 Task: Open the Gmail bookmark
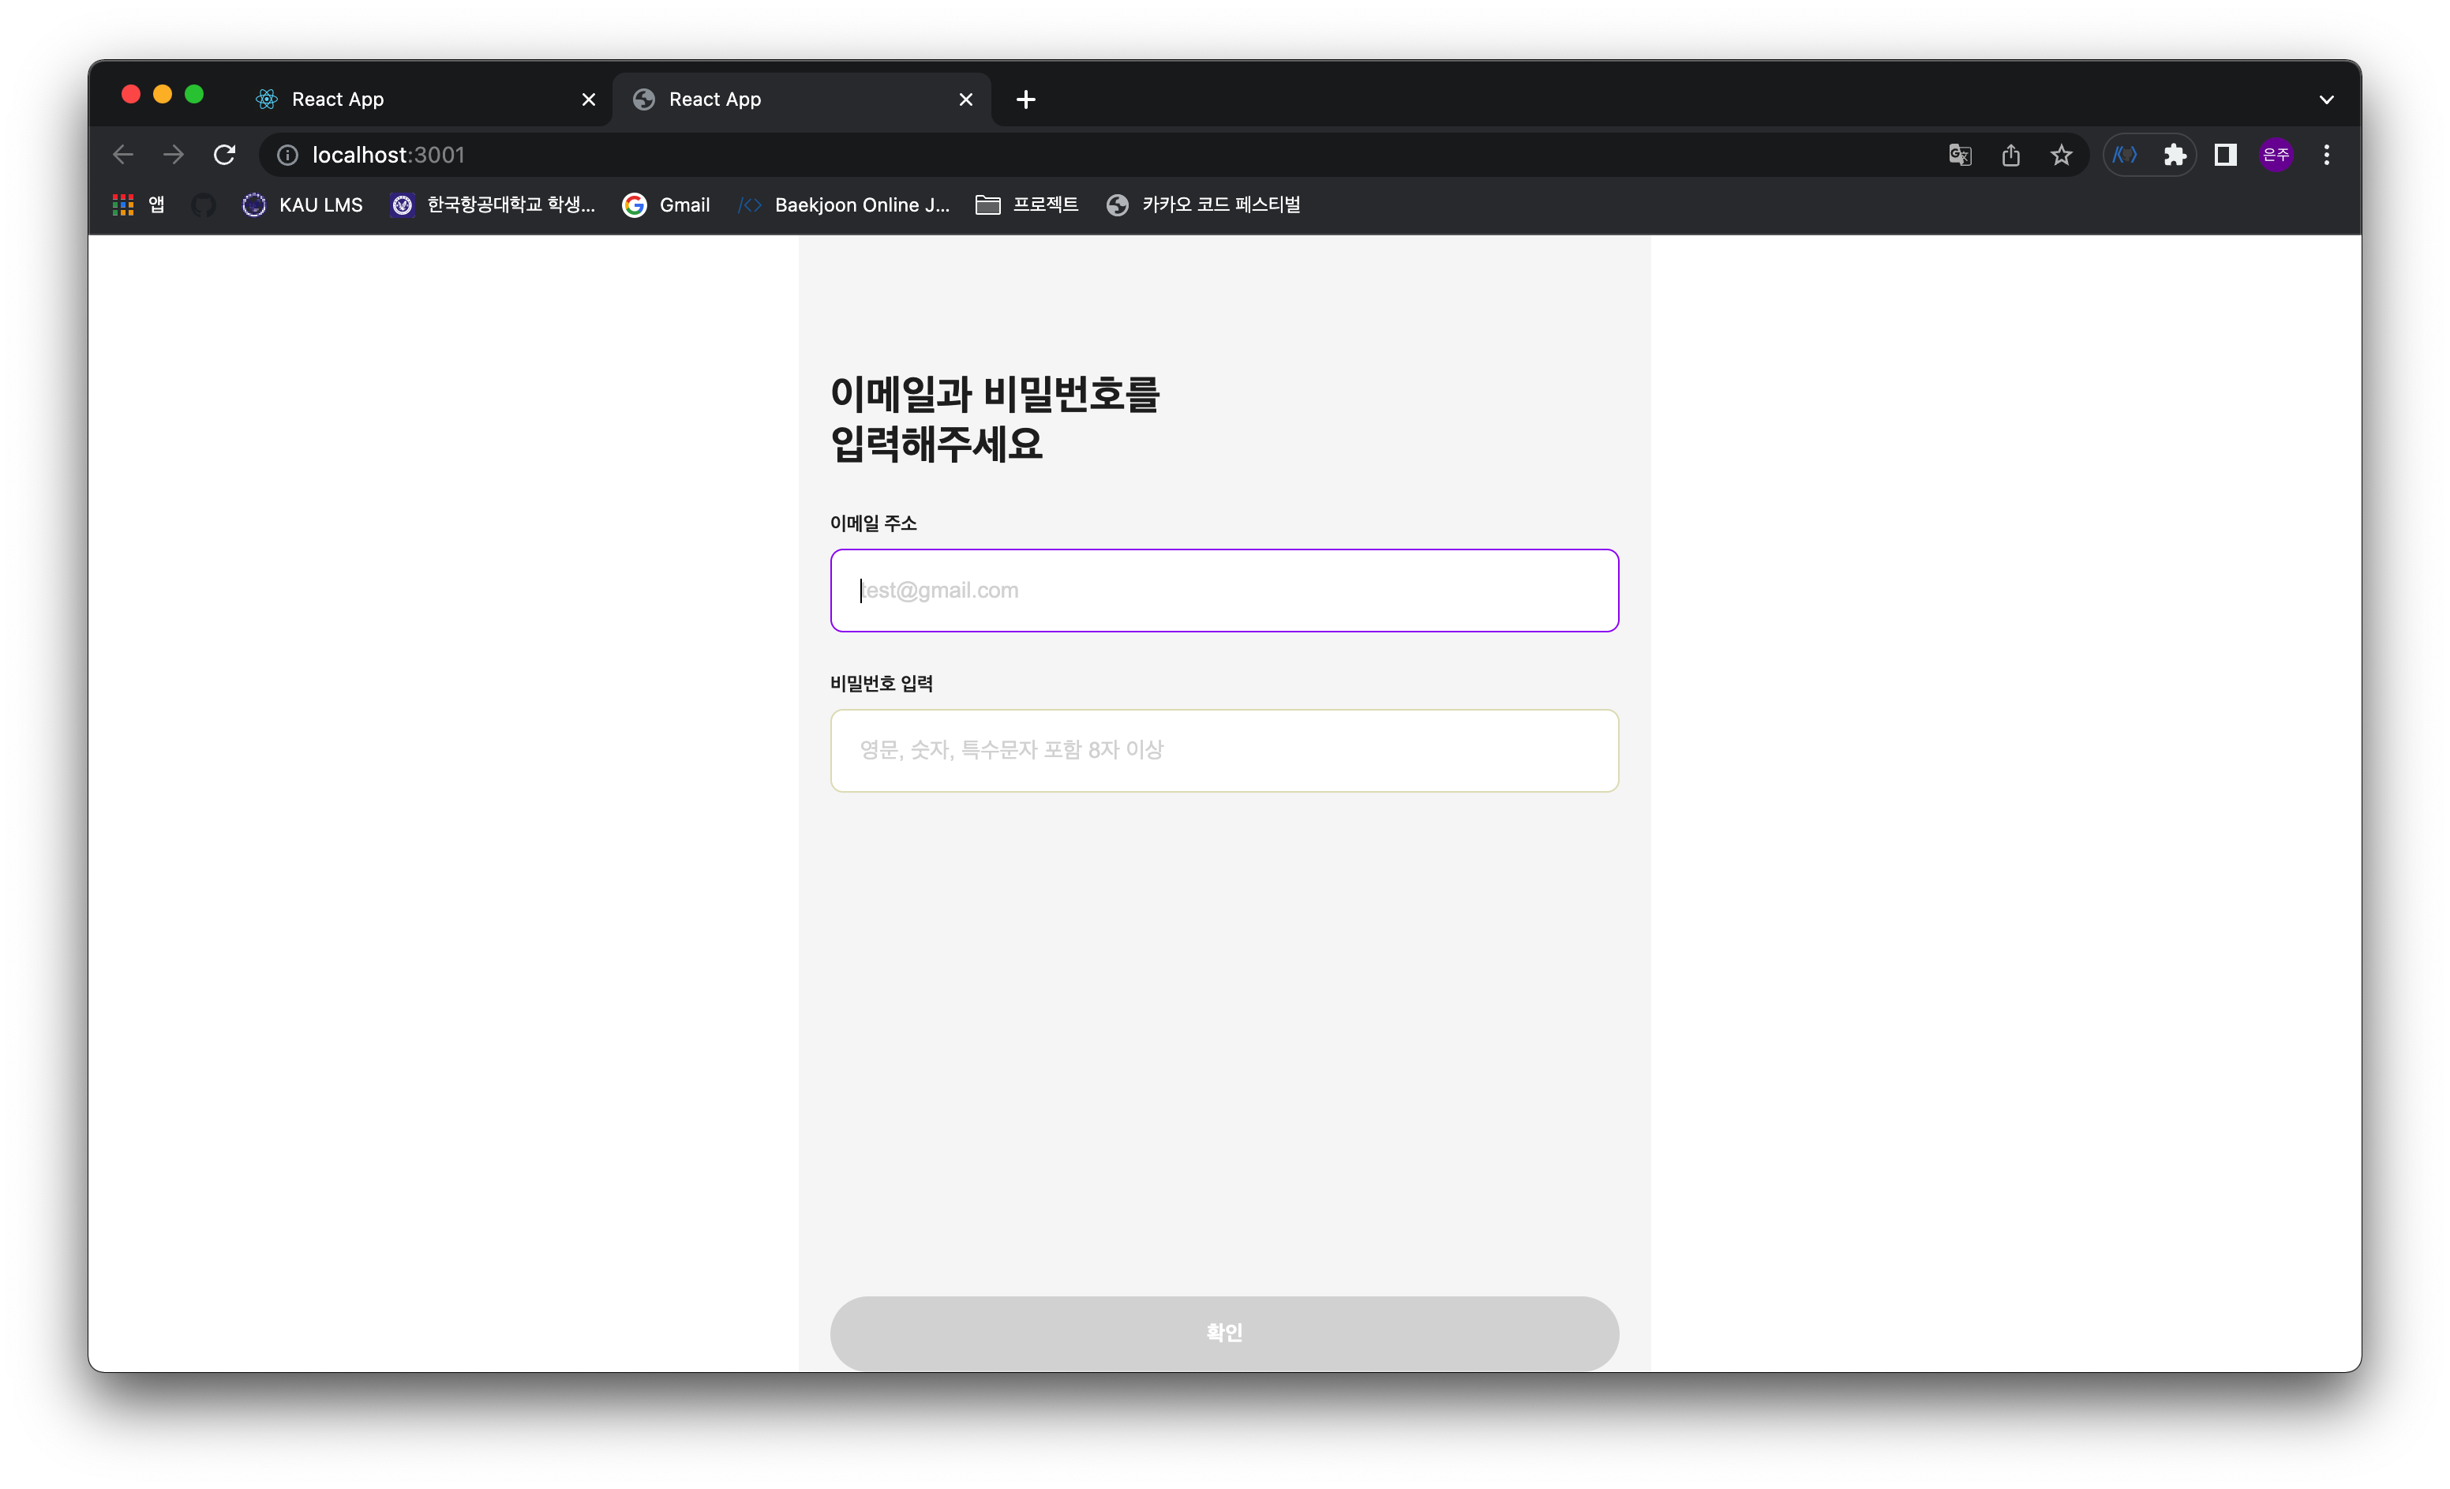[666, 205]
